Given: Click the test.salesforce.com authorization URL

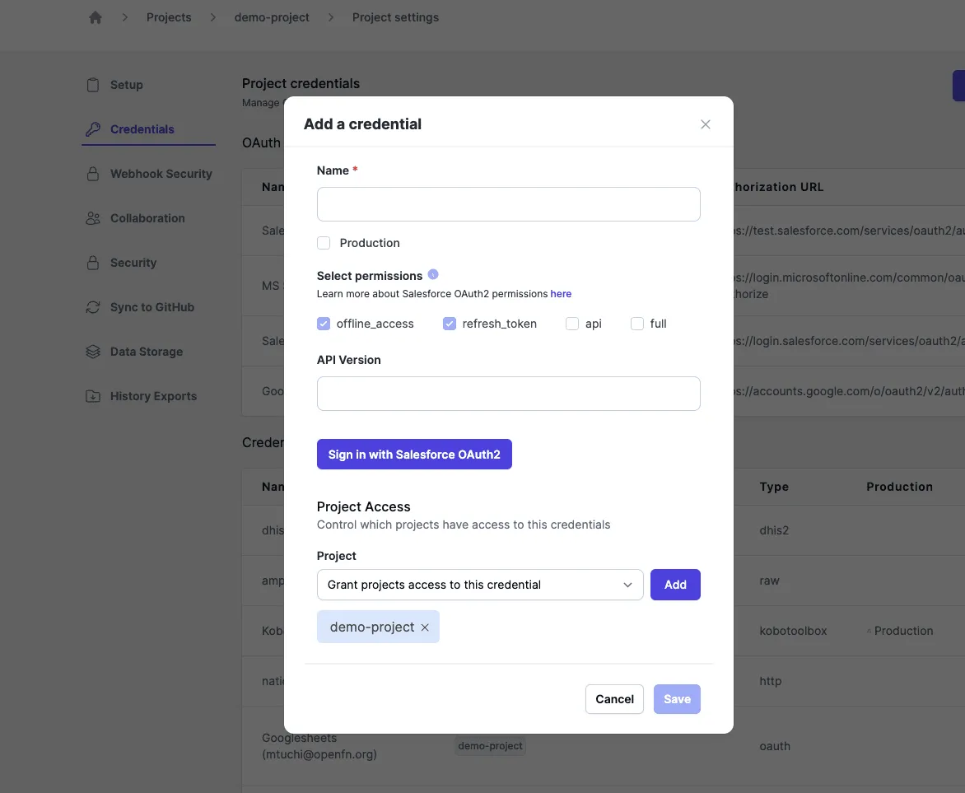Looking at the screenshot, I should (849, 231).
